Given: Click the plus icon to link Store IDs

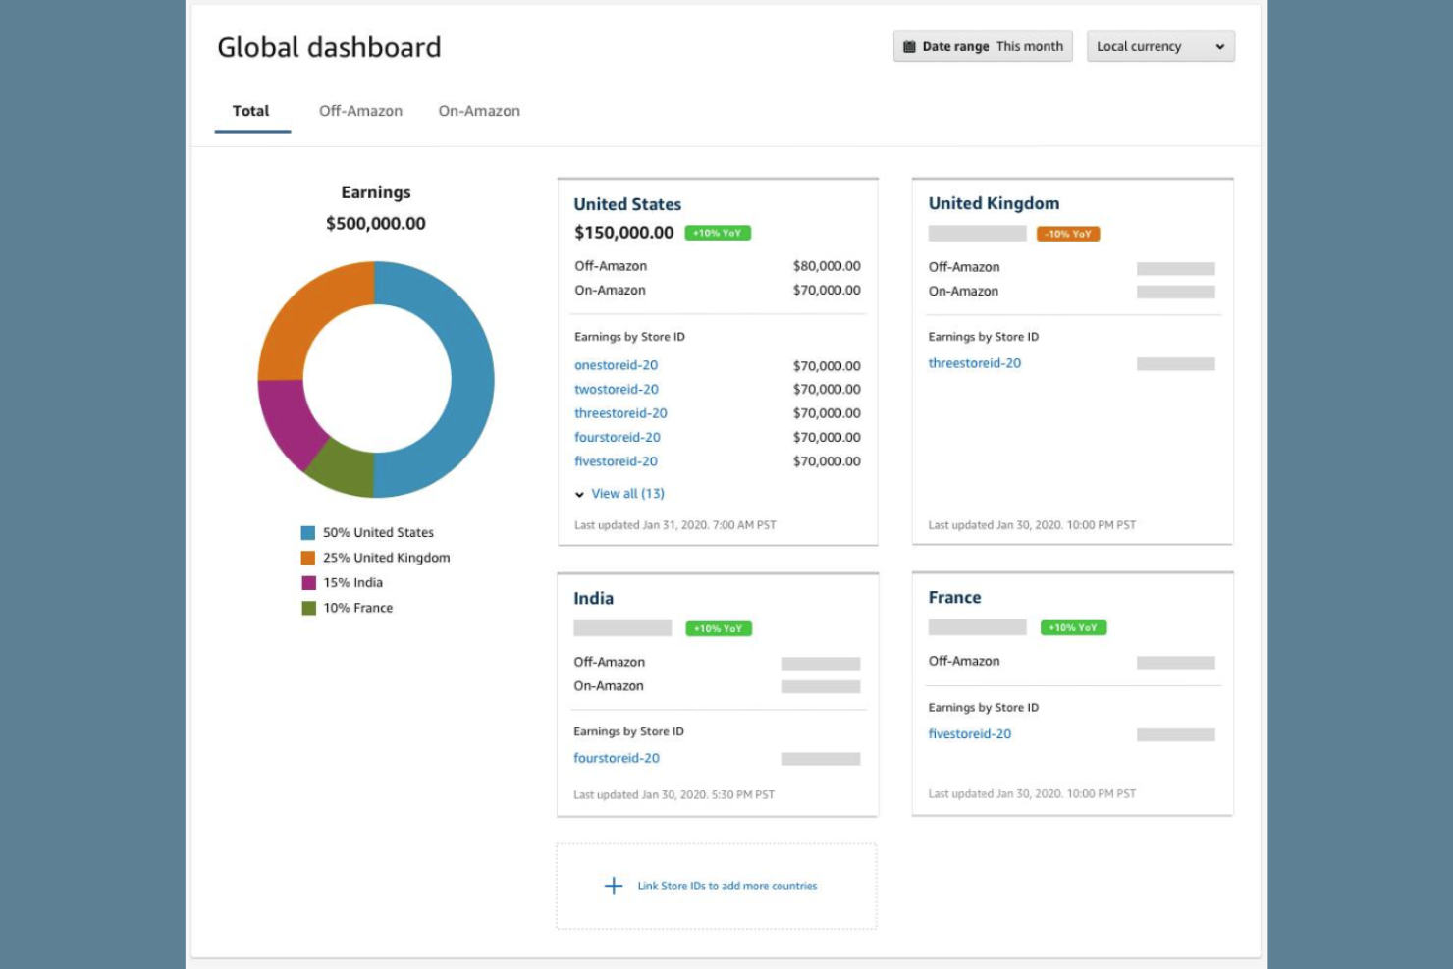Looking at the screenshot, I should pyautogui.click(x=614, y=886).
